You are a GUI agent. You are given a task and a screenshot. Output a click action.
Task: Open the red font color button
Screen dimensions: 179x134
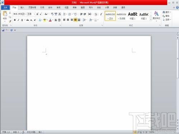point(50,20)
